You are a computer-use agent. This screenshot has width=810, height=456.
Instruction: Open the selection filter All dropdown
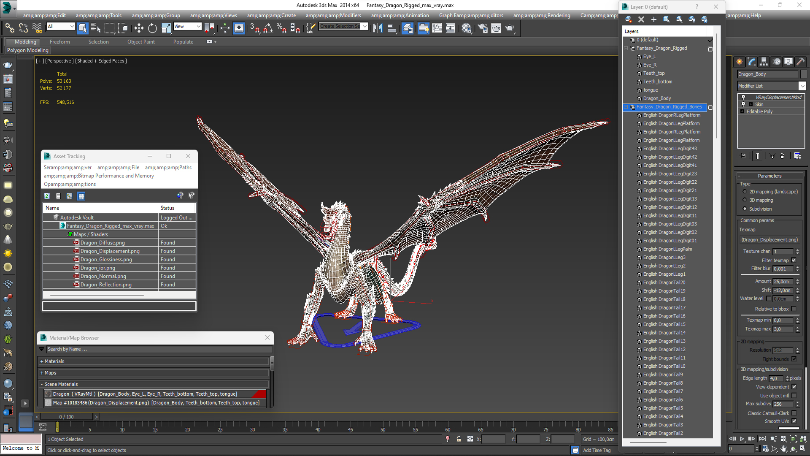pos(72,27)
